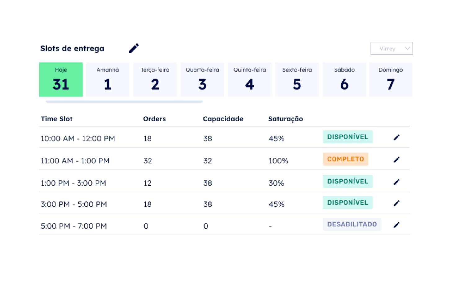Pick the Quinta-feira 4 tab

tap(250, 80)
